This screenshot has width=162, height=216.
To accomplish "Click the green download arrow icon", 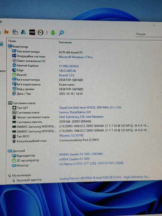I will coord(53,33).
